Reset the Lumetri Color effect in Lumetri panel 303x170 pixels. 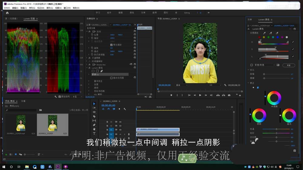[295, 29]
